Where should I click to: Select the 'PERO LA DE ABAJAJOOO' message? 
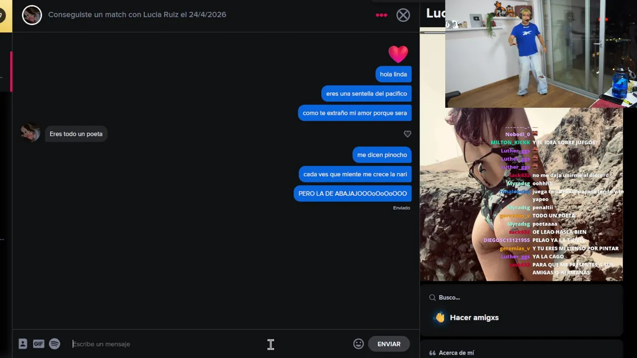(352, 193)
